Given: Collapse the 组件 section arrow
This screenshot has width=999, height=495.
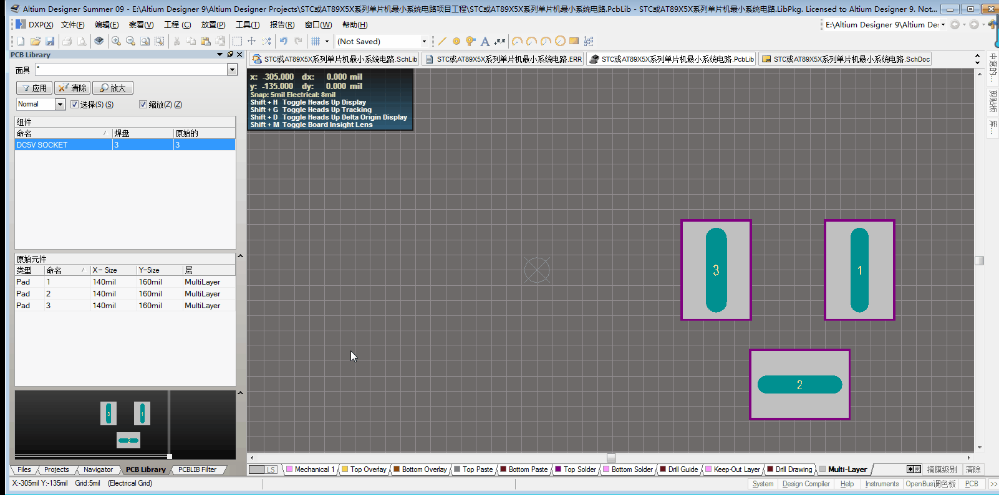Looking at the screenshot, I should (x=240, y=256).
